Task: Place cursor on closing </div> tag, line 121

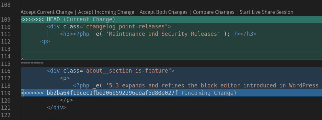Action: [x=57, y=107]
